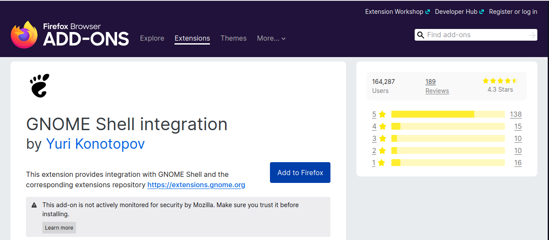Click the 1-star rating bar
Image resolution: width=549 pixels, height=240 pixels.
[x=448, y=163]
